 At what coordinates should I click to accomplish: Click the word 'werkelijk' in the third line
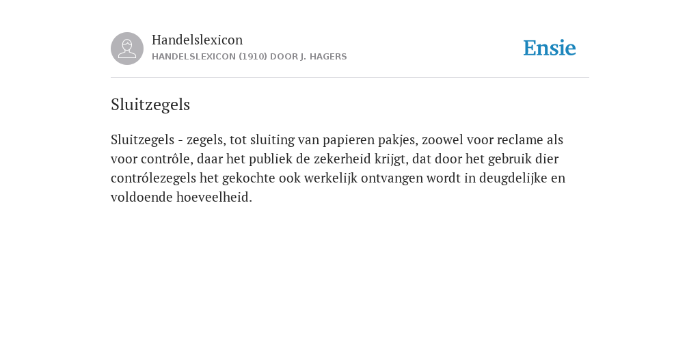[x=331, y=178]
